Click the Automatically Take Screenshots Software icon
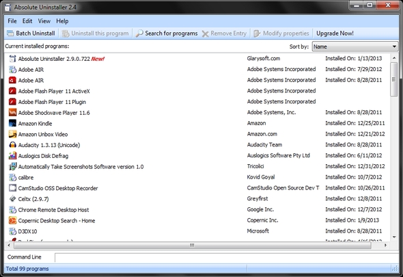 (x=12, y=167)
